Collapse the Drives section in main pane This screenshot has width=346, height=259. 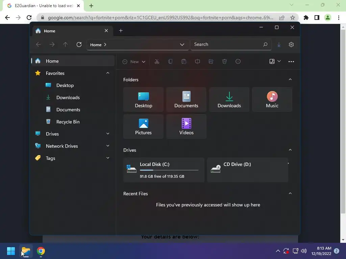pos(290,150)
